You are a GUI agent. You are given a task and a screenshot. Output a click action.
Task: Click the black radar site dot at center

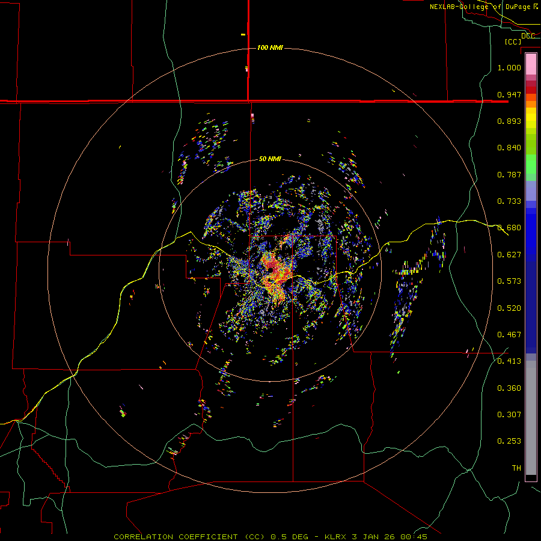point(272,270)
